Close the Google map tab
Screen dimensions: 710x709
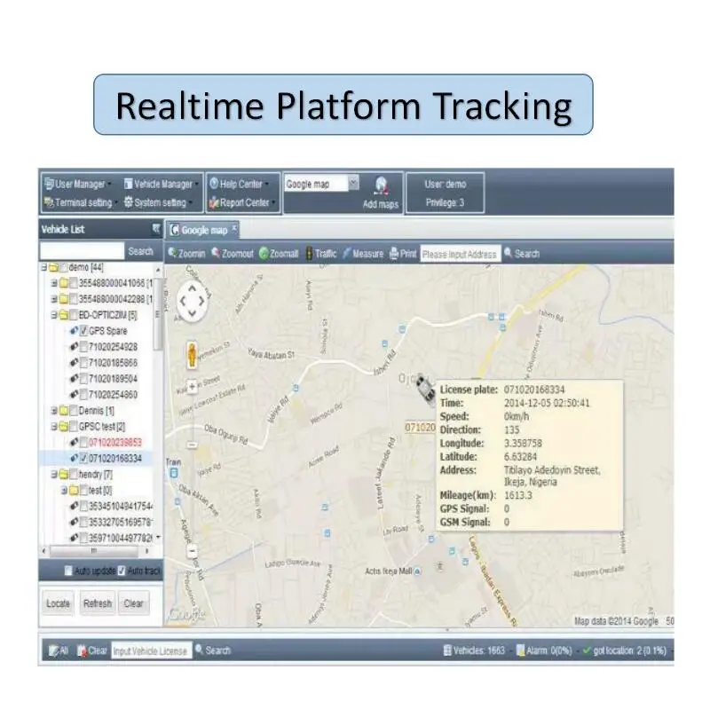(x=234, y=229)
